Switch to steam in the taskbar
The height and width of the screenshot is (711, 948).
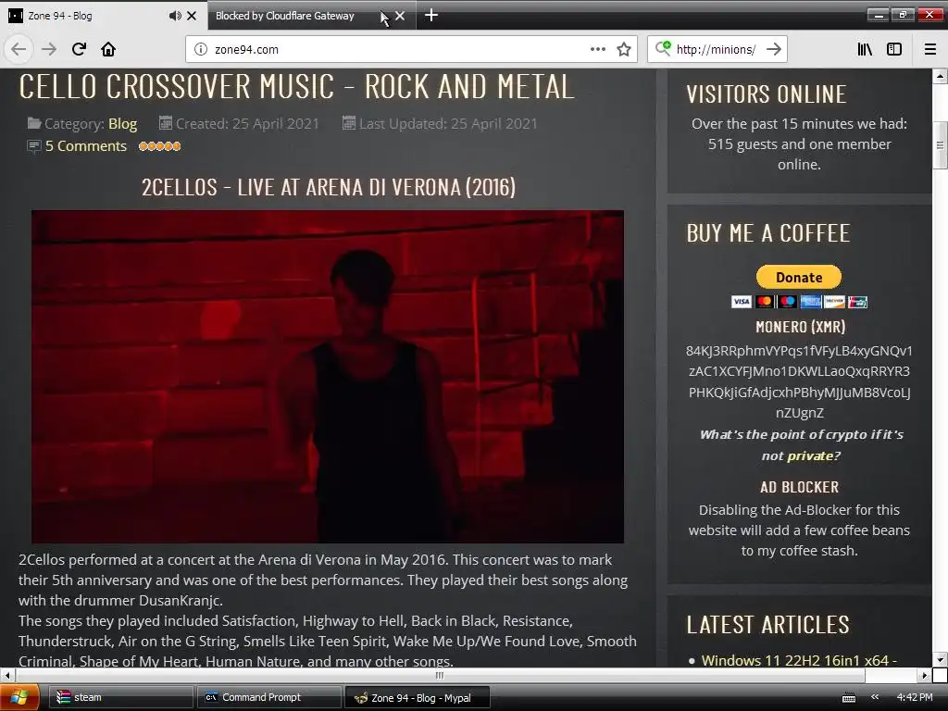click(x=119, y=697)
